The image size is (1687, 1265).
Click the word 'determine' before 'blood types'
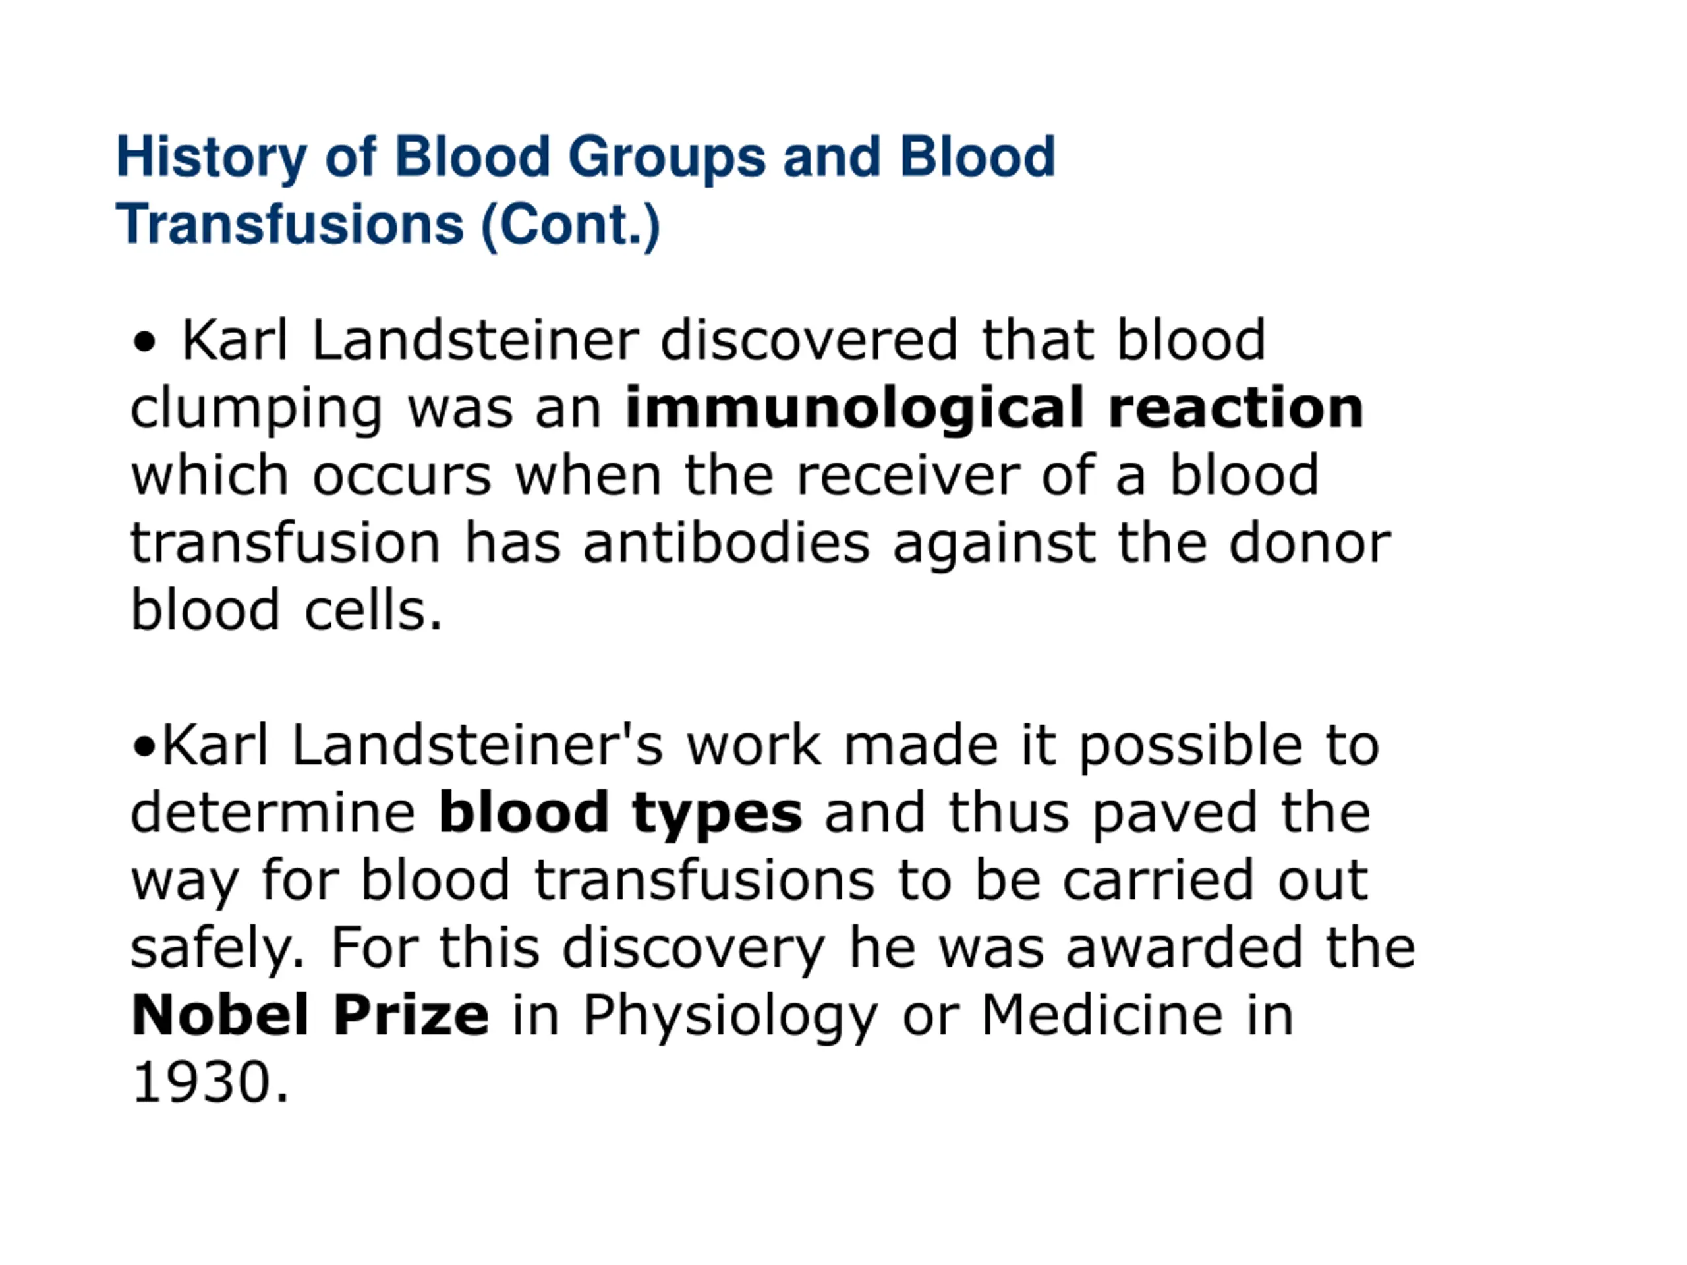(x=273, y=814)
